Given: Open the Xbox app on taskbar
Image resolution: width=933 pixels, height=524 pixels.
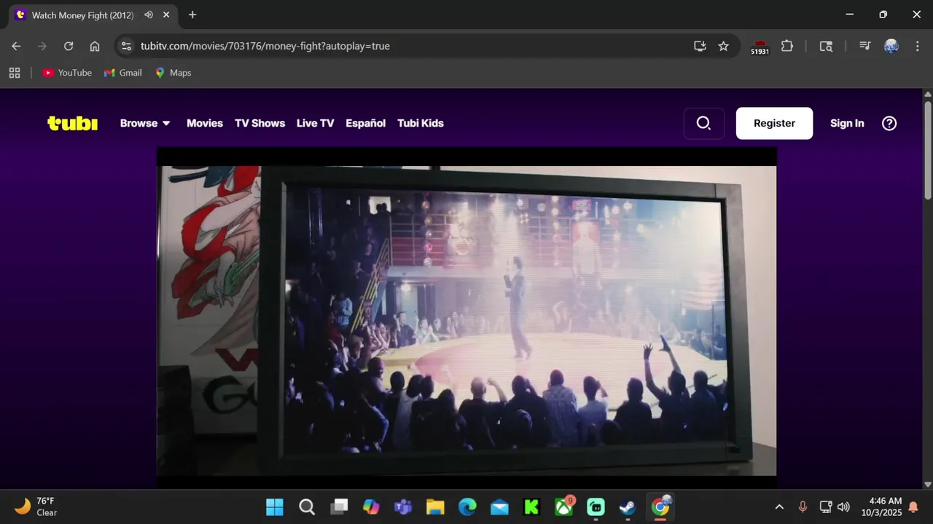Looking at the screenshot, I should point(563,507).
